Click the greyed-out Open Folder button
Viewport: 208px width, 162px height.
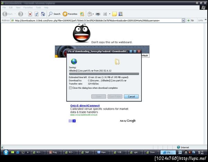pos(115,96)
